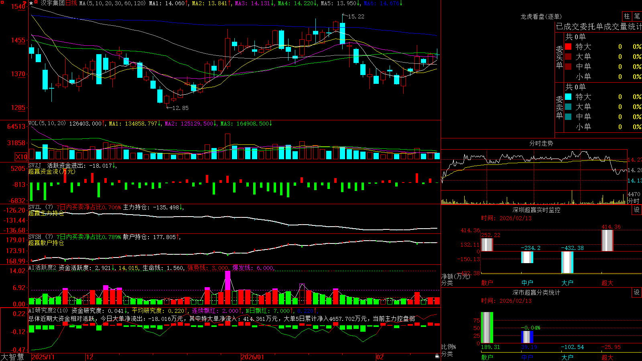642x361 pixels.
Task: Click the 中户 -0.04% bar in 分类统计
Action: pyautogui.click(x=527, y=337)
